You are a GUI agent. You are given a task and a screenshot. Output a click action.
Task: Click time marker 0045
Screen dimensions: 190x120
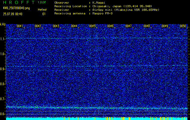click(92, 26)
